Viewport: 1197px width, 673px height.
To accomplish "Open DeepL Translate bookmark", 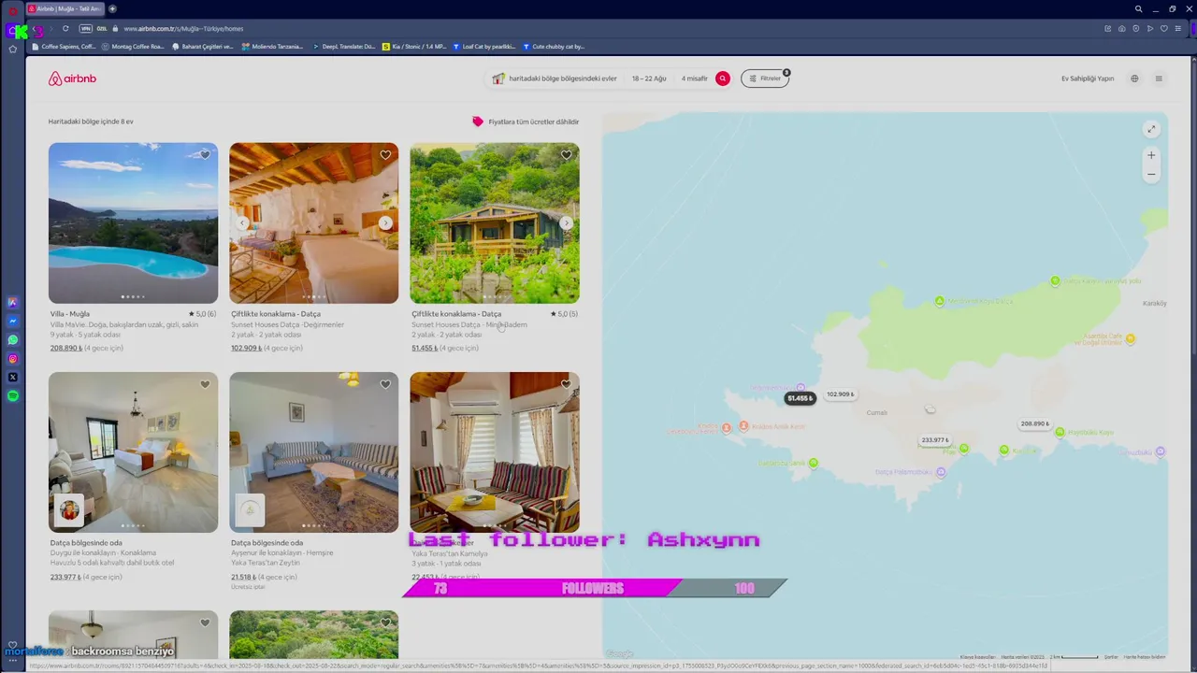I will coord(344,46).
